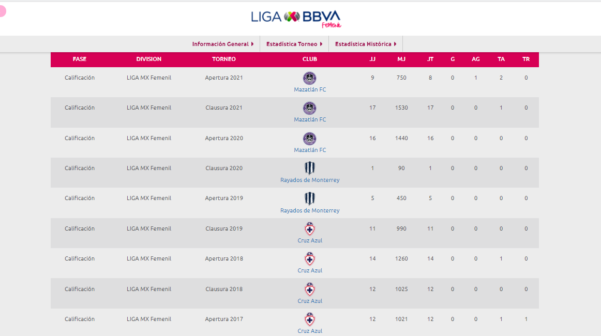601x336 pixels.
Task: Click the 990 minutes played value
Action: [401, 228]
